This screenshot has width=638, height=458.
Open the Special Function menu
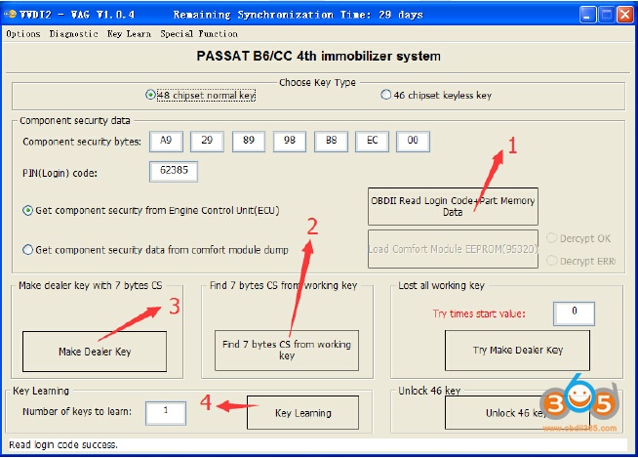(199, 34)
